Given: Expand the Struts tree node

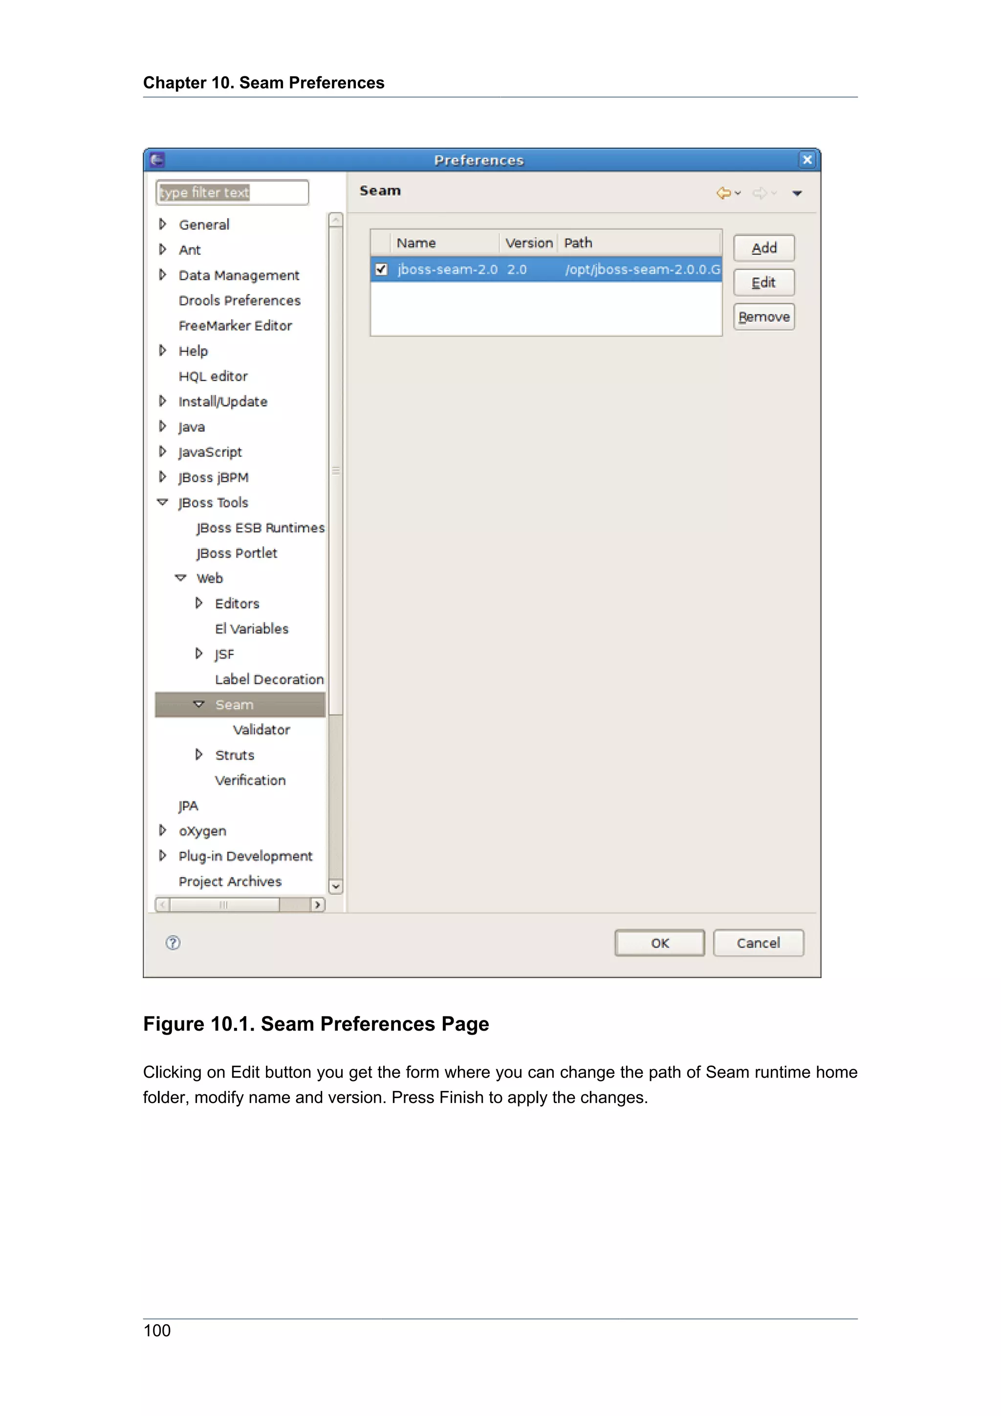Looking at the screenshot, I should click(198, 754).
